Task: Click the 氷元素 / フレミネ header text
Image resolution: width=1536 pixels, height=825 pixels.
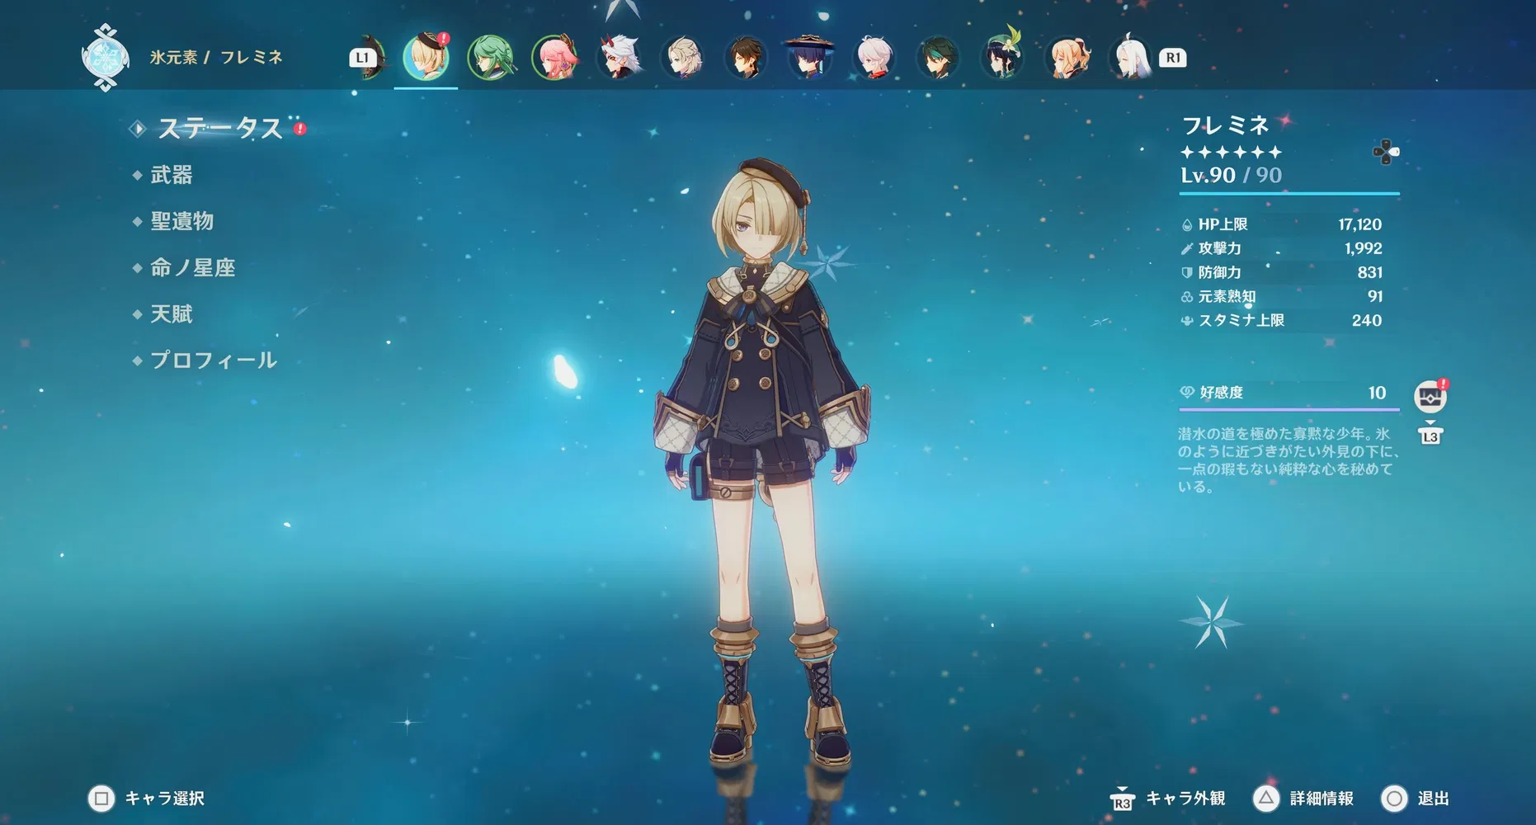Action: pos(216,57)
